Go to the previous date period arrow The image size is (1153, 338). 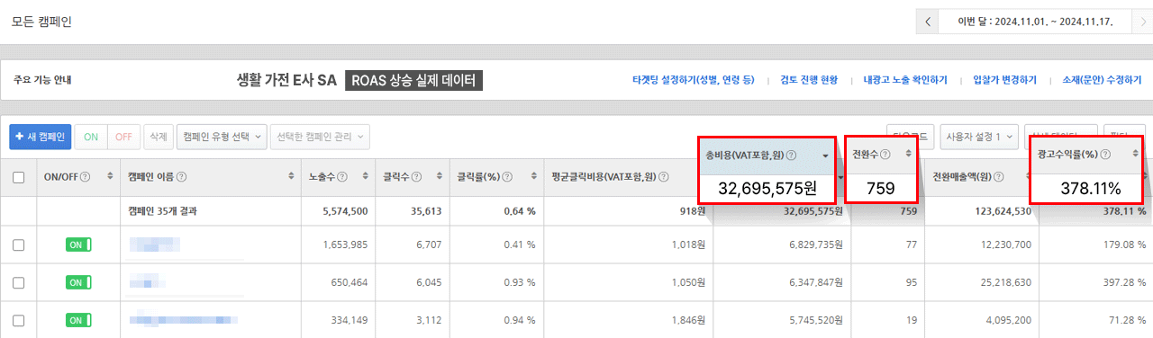pyautogui.click(x=928, y=21)
